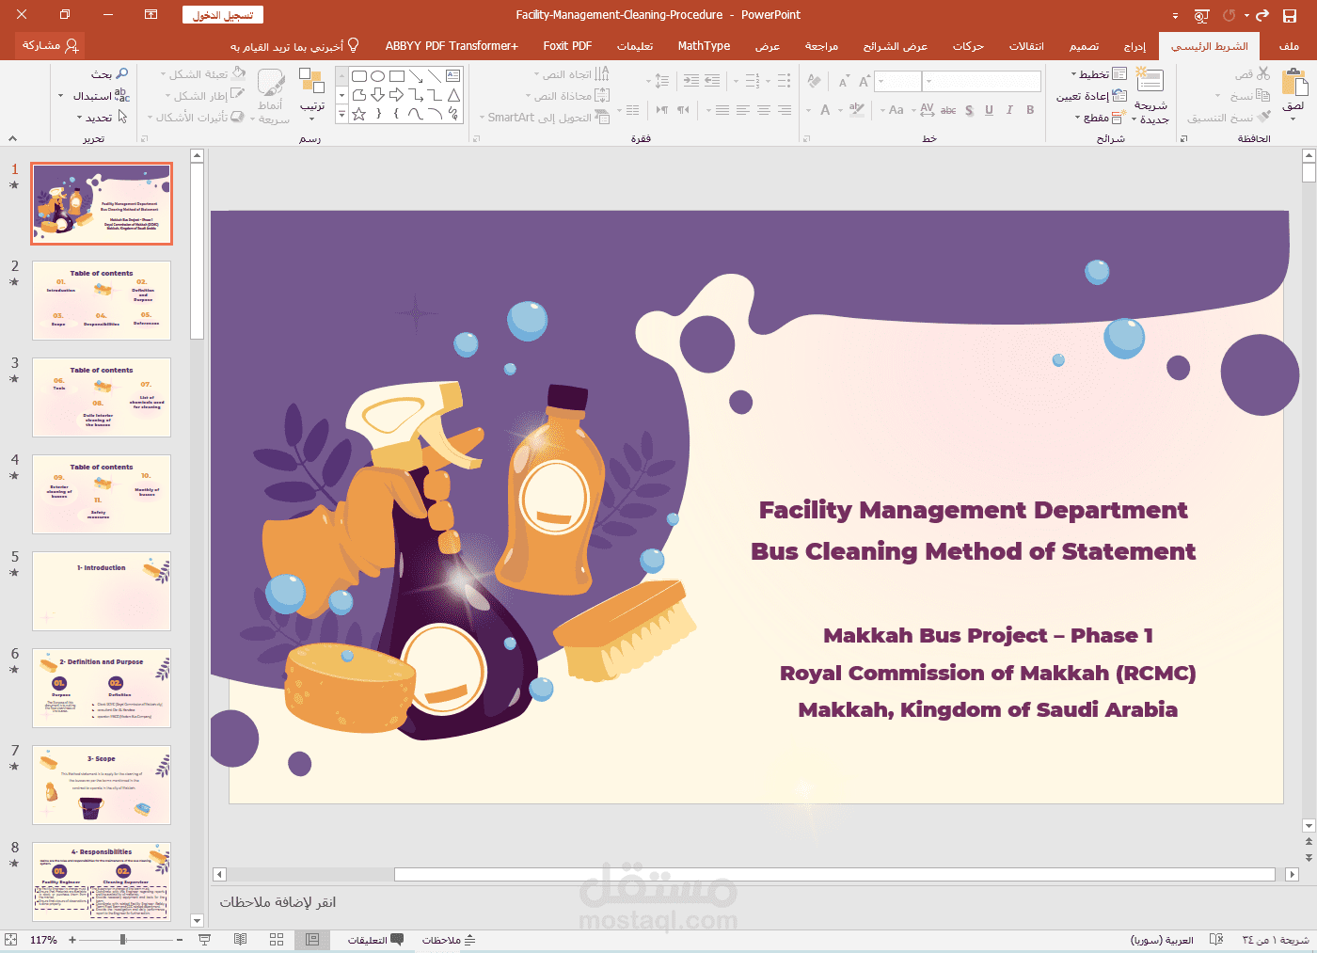The height and width of the screenshot is (953, 1317).
Task: Select the oval shape in gallery
Action: pyautogui.click(x=377, y=76)
